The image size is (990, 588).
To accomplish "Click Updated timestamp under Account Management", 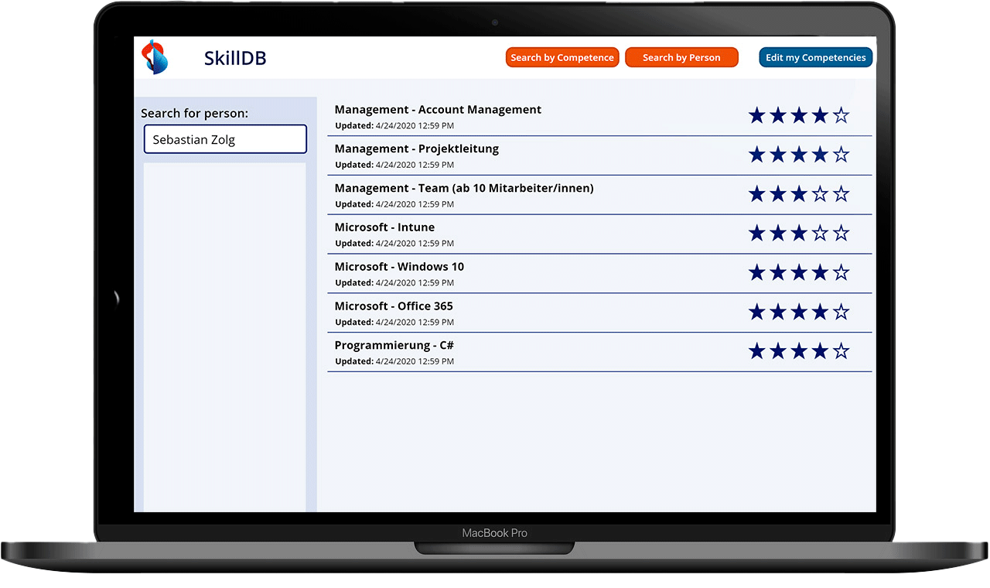I will click(394, 125).
